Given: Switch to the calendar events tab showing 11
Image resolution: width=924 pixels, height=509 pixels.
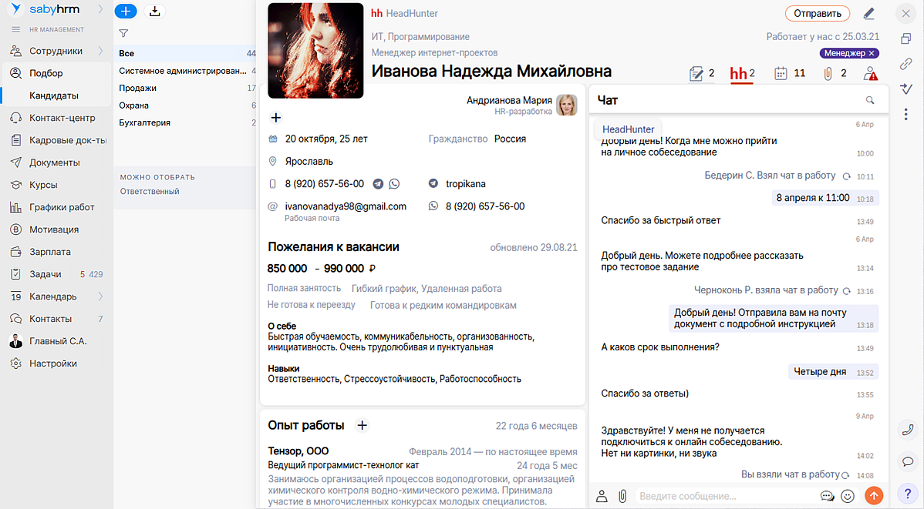Looking at the screenshot, I should point(789,74).
